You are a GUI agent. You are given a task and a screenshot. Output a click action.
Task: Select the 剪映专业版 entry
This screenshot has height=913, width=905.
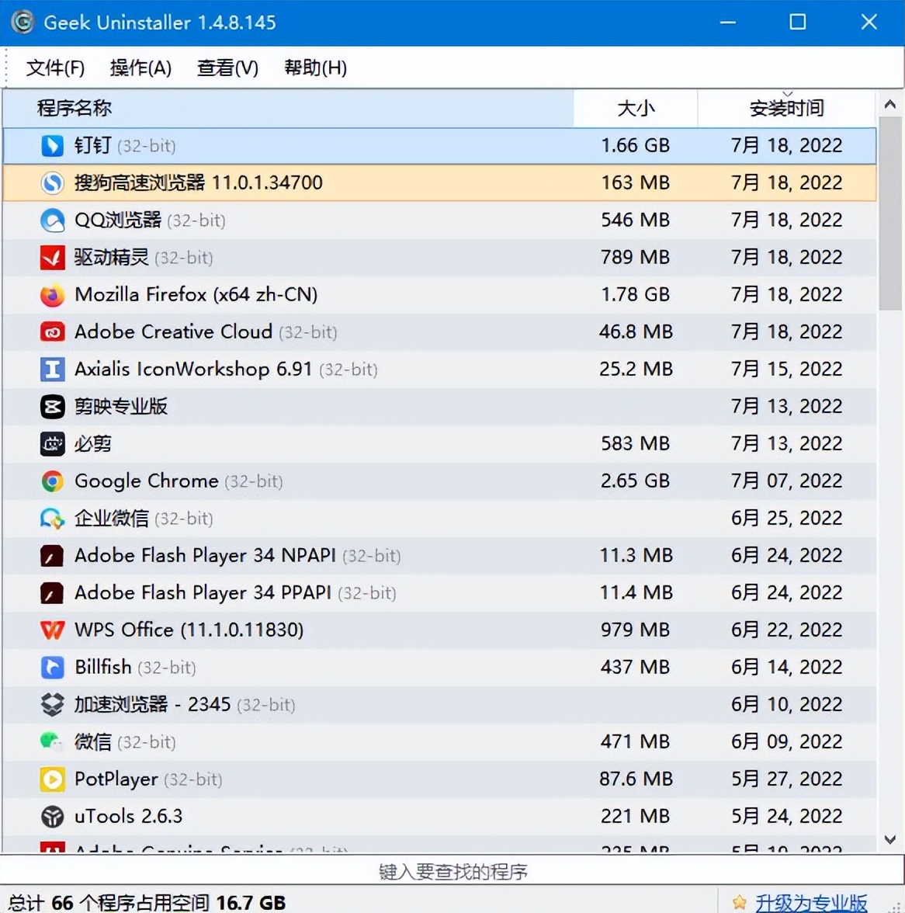pos(121,407)
